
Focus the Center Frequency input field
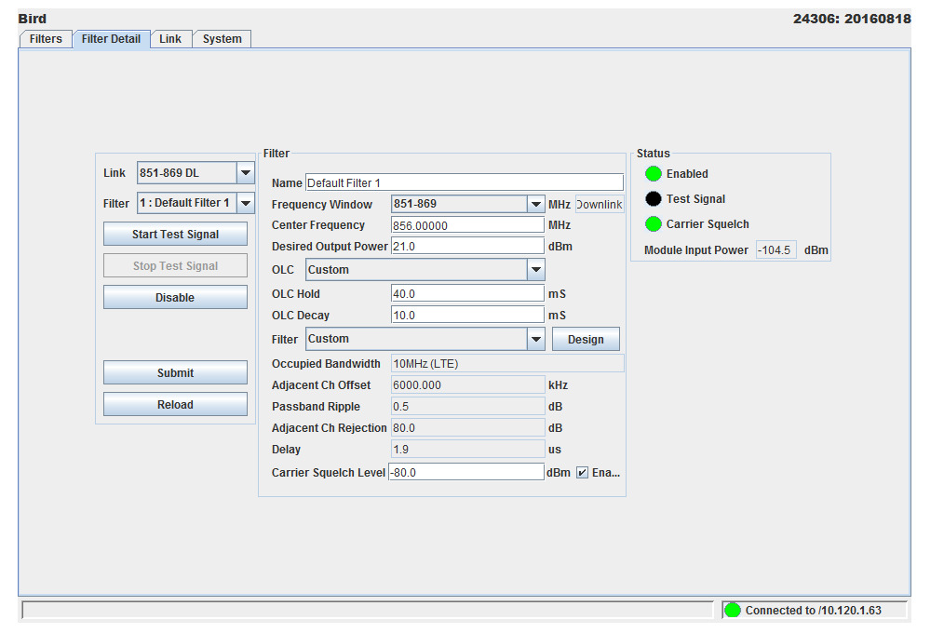pos(467,225)
